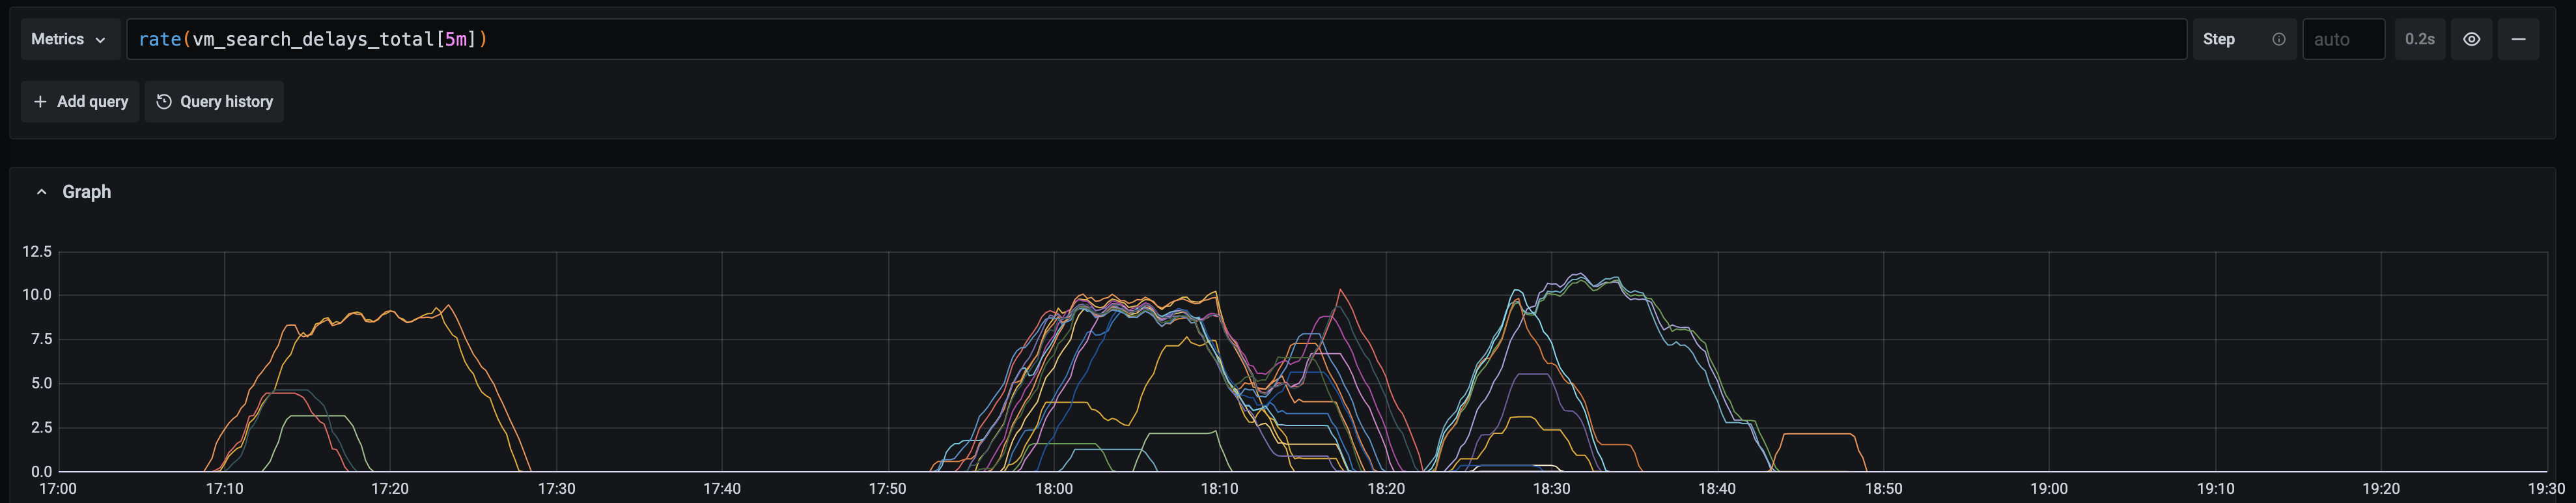Click the Add query button
The height and width of the screenshot is (503, 2576).
(x=80, y=101)
